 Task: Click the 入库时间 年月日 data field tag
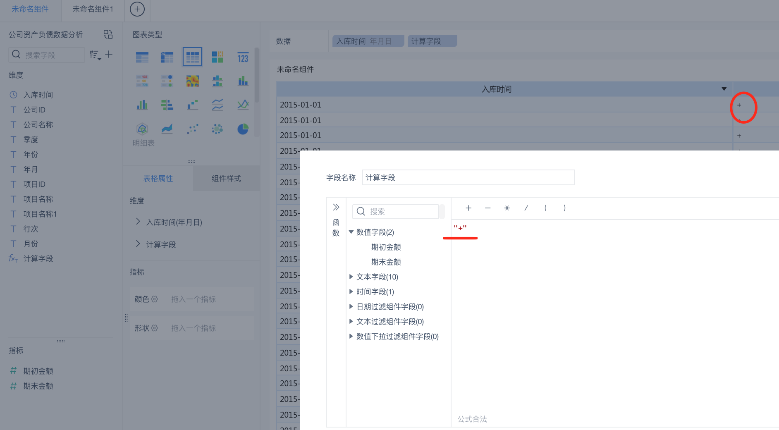point(368,41)
